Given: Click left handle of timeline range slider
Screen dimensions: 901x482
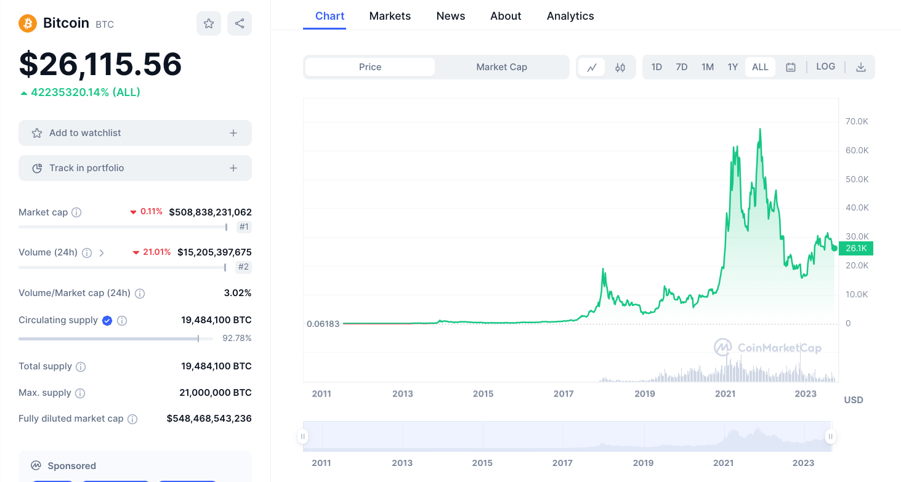Looking at the screenshot, I should (x=303, y=437).
